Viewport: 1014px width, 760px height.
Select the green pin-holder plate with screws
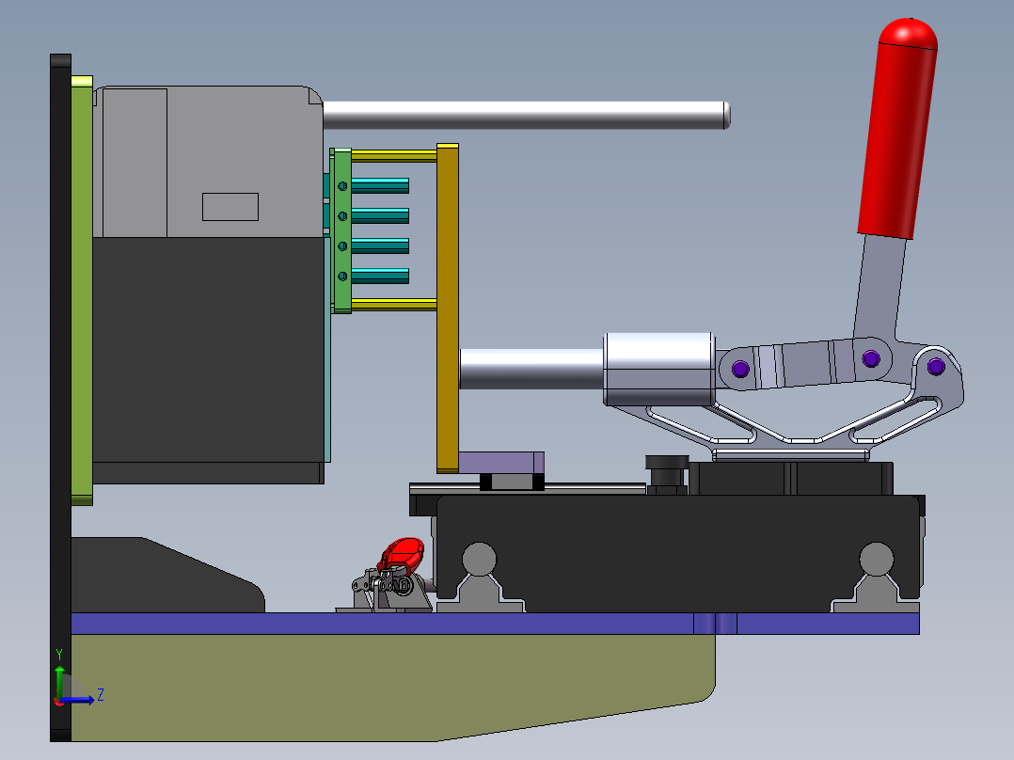(342, 230)
